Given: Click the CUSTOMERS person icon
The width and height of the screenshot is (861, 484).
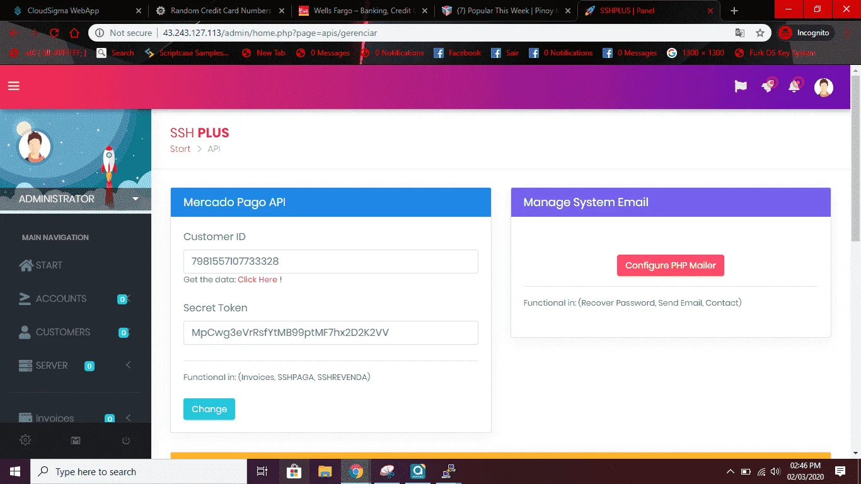Looking at the screenshot, I should 25,332.
